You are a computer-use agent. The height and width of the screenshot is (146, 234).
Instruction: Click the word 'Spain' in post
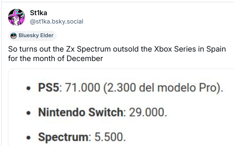click(216, 49)
